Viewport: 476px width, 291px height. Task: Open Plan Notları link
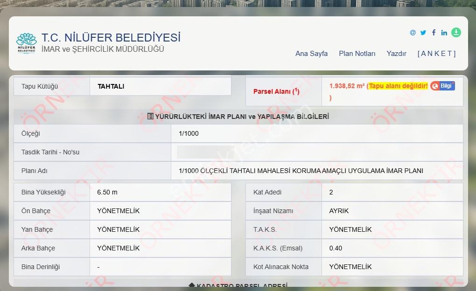(x=357, y=54)
